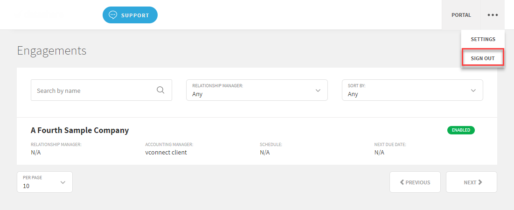Open the three-dot more options menu

(493, 15)
